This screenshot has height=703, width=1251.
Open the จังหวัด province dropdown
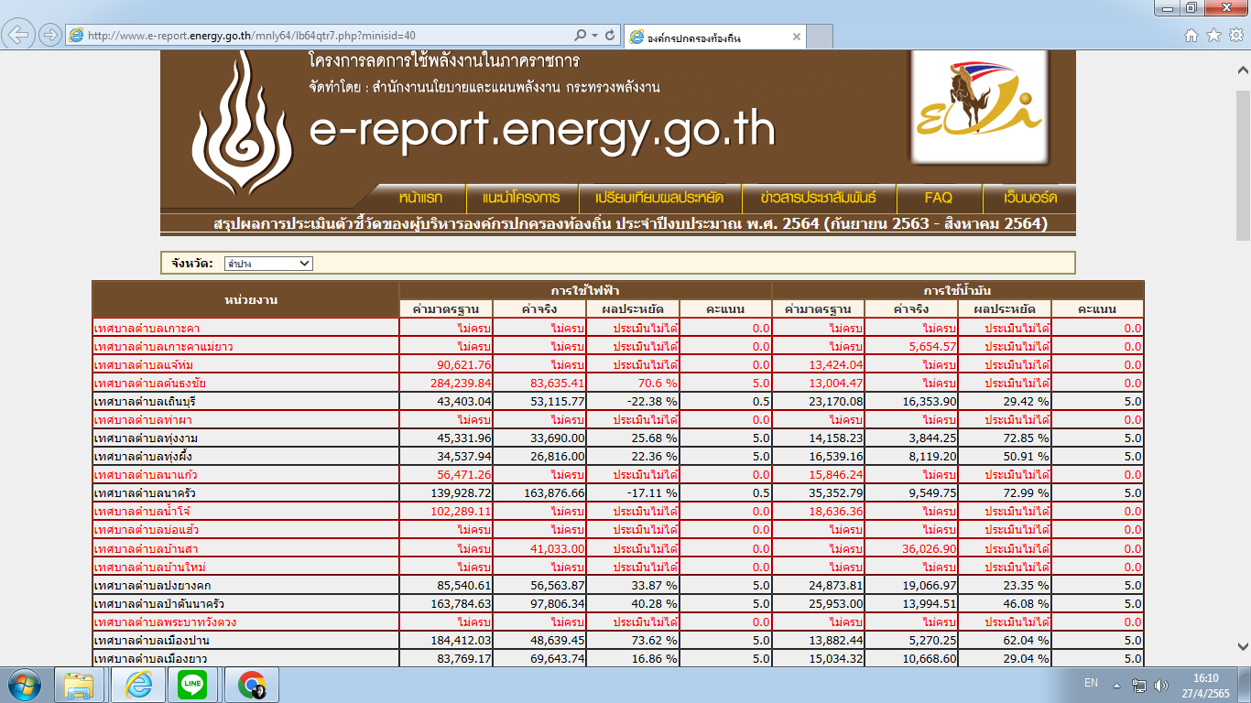click(267, 264)
